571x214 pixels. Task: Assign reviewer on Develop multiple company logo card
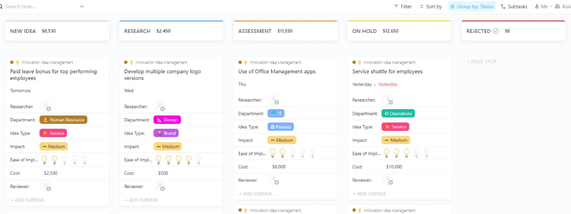coord(160,186)
